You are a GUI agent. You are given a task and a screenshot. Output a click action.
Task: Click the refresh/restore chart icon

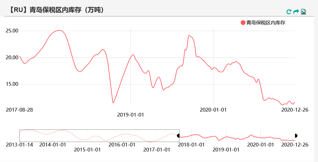pos(289,12)
